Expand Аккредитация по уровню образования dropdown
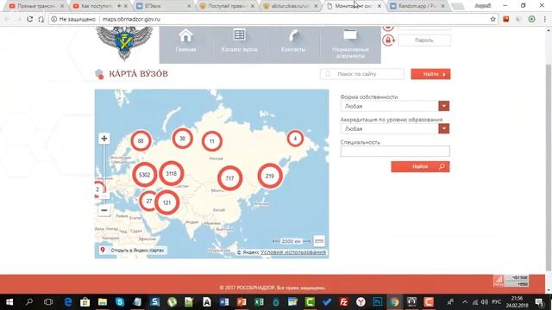 (443, 128)
